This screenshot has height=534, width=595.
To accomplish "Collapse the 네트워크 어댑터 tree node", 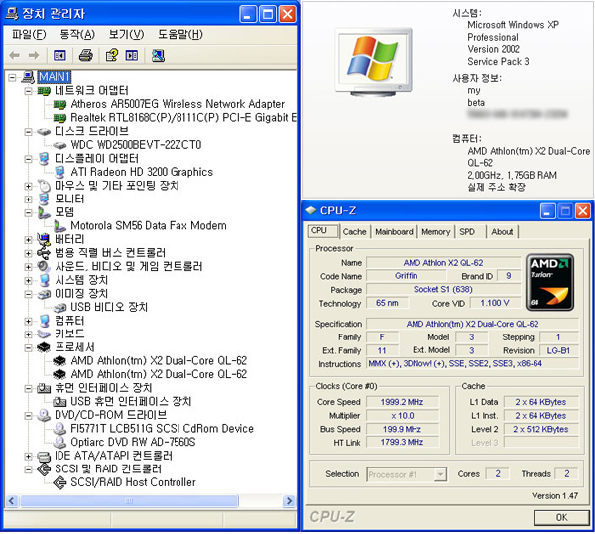I will coord(28,91).
